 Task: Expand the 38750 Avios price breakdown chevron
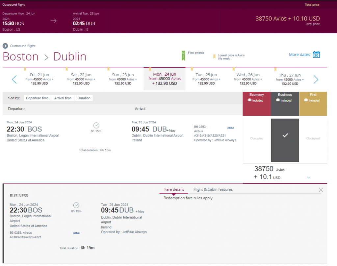coord(309,177)
